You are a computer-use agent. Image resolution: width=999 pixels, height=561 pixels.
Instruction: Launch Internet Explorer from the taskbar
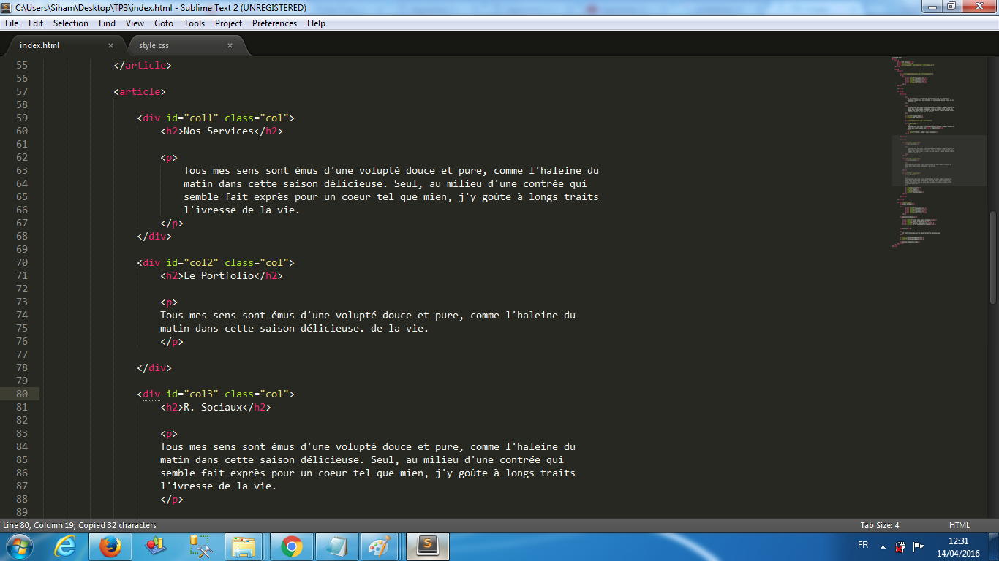[66, 546]
